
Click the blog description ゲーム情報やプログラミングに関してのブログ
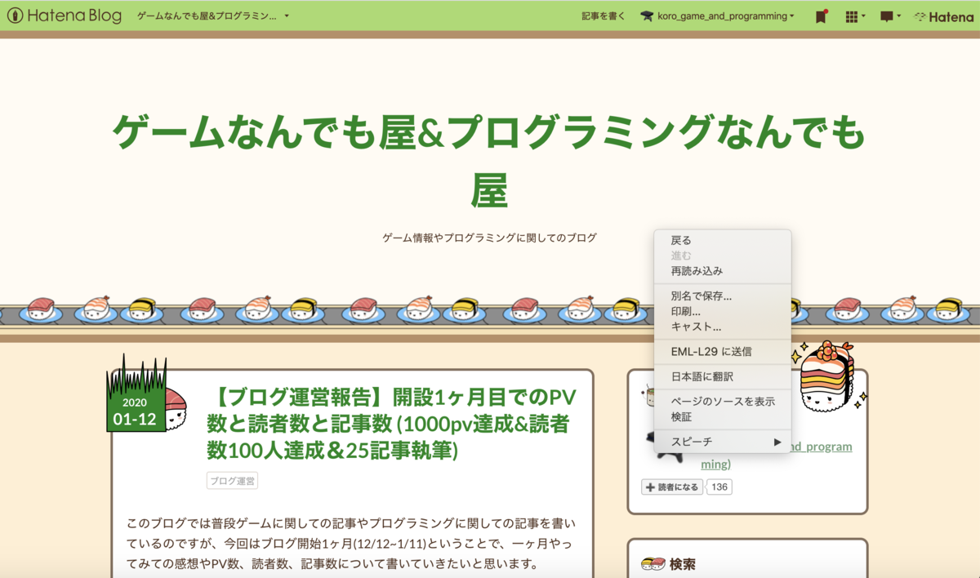pos(489,238)
